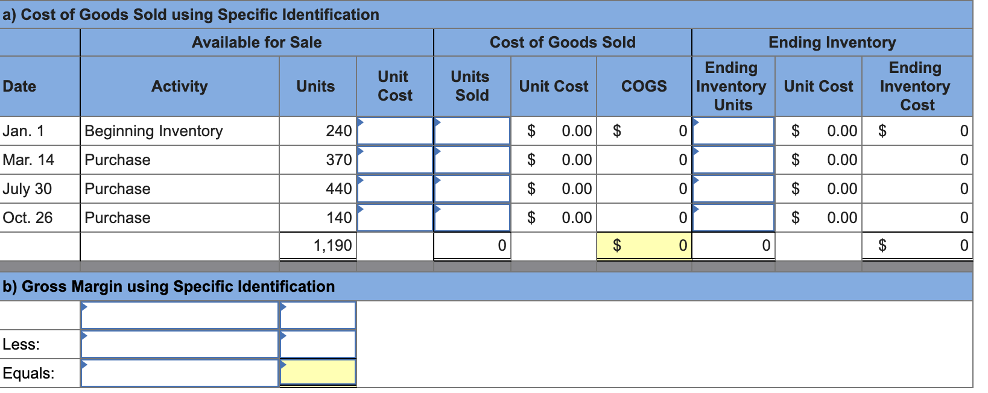Click the 440 units cell for July 30
The width and height of the screenshot is (988, 393).
pyautogui.click(x=318, y=189)
